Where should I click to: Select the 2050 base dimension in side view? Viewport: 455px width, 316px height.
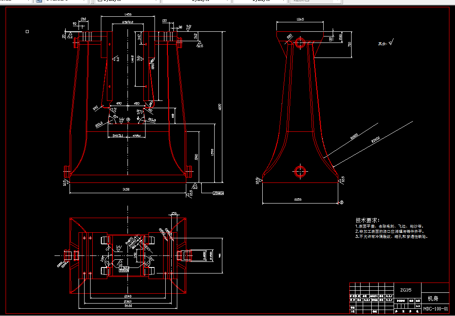298,199
